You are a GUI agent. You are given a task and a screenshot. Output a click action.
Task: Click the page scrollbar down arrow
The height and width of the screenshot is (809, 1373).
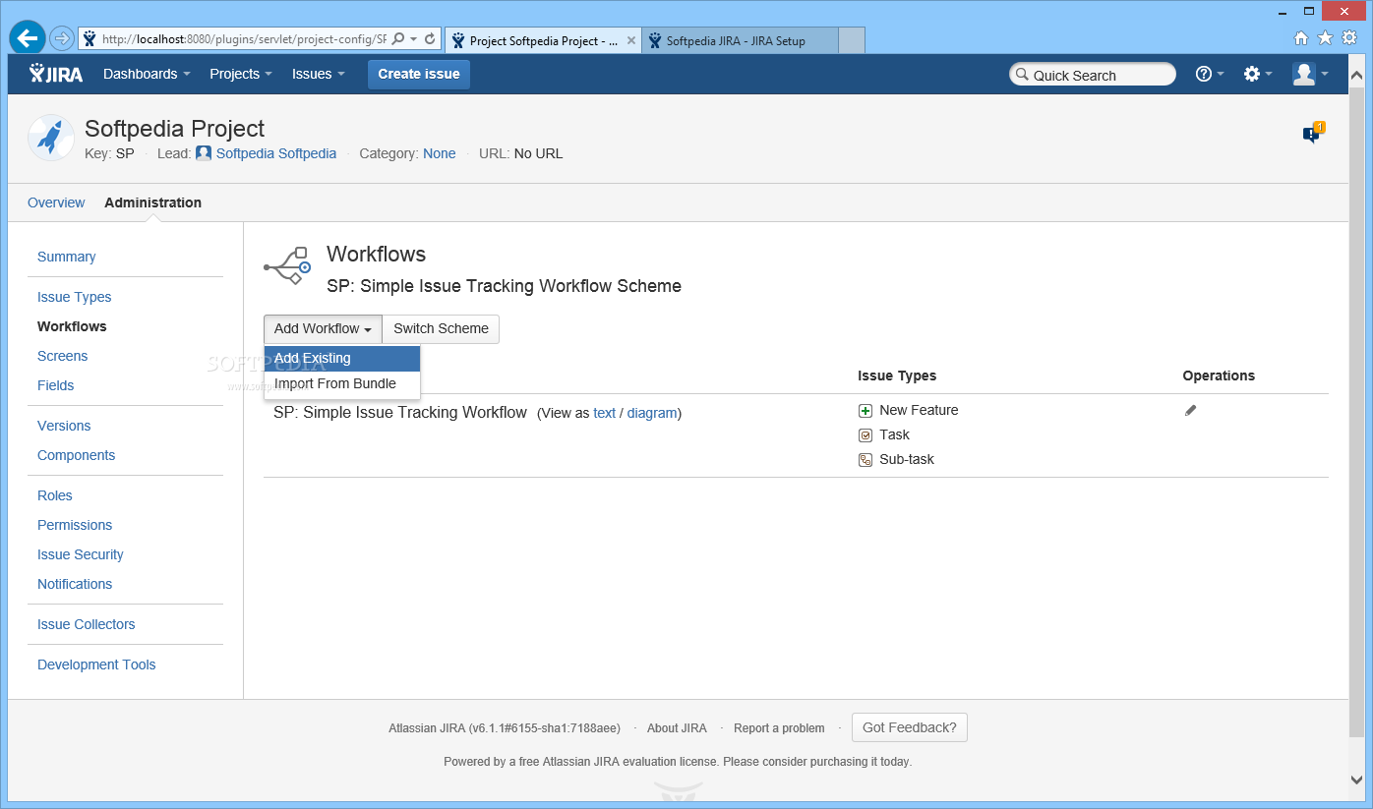(1356, 779)
